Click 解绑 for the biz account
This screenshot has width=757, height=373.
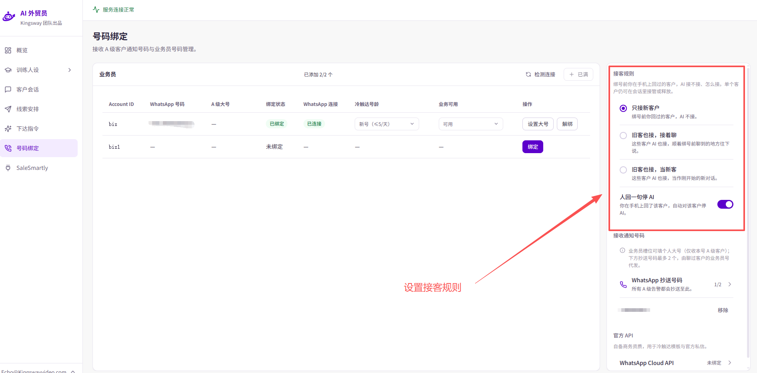(x=567, y=124)
